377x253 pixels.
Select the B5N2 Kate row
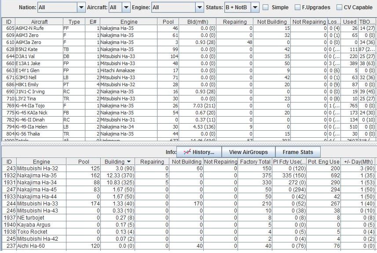pyautogui.click(x=189, y=49)
